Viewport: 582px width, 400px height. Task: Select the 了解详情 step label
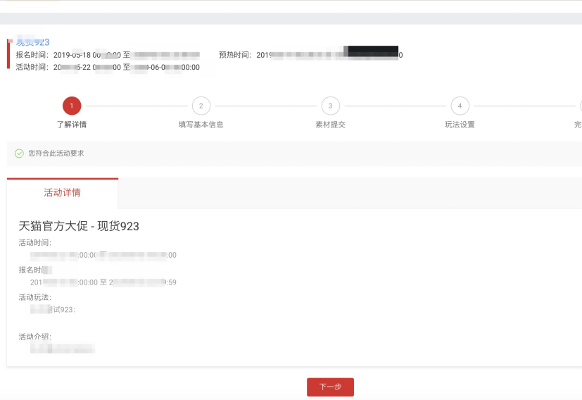72,125
